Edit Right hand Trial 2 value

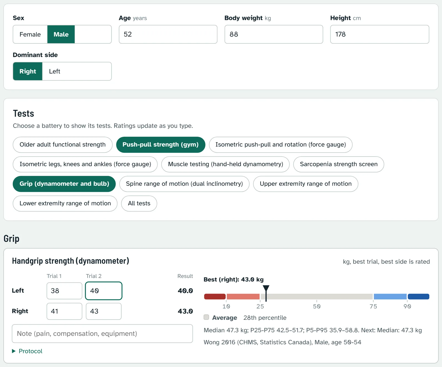pos(104,311)
